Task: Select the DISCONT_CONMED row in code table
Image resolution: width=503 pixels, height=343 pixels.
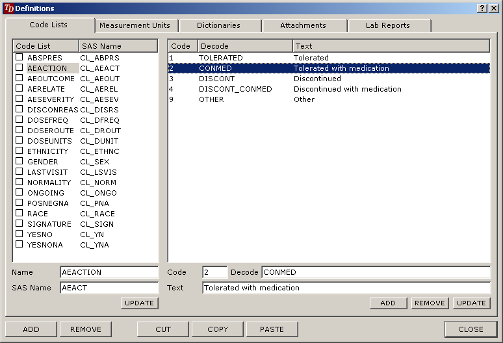Action: point(235,89)
